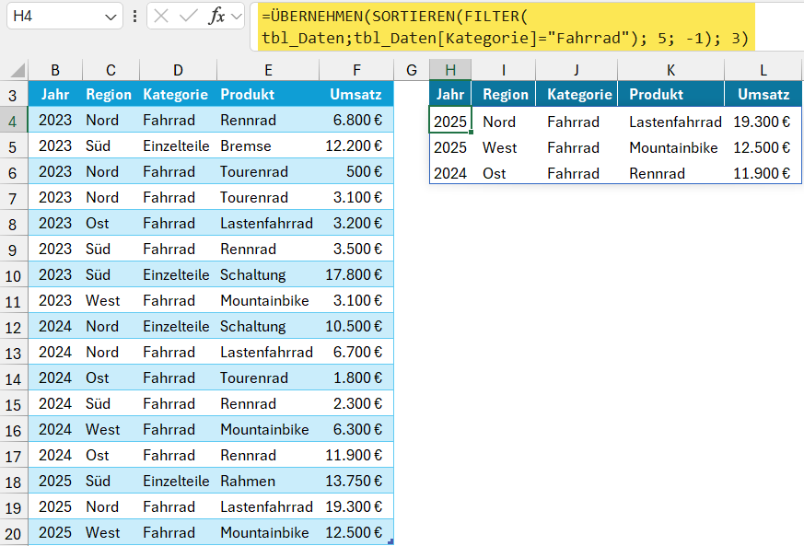Select the cell with 13.750 €

tap(357, 481)
